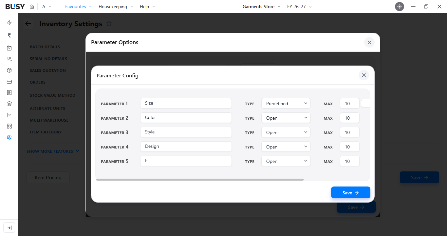Click the Max field for Parameter 5
This screenshot has height=236, width=447.
(x=350, y=161)
